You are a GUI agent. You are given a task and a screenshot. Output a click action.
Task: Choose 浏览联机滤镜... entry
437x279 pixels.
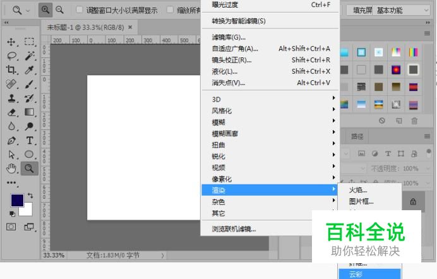256,229
